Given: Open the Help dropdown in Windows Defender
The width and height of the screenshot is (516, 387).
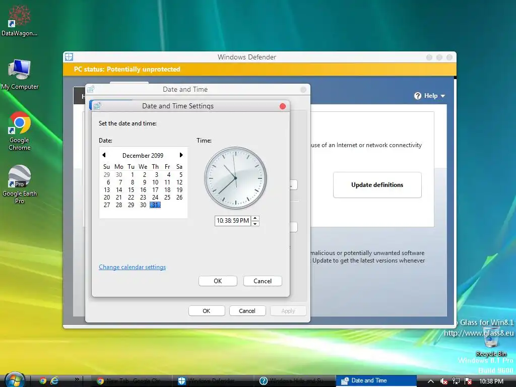Looking at the screenshot, I should 430,96.
